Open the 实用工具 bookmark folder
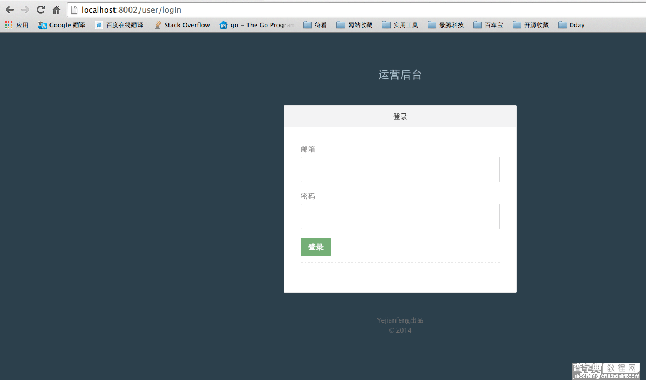646x380 pixels. tap(400, 25)
